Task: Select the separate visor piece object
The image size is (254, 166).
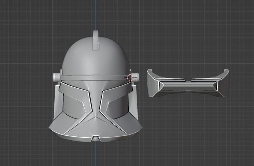Action: pos(188,83)
